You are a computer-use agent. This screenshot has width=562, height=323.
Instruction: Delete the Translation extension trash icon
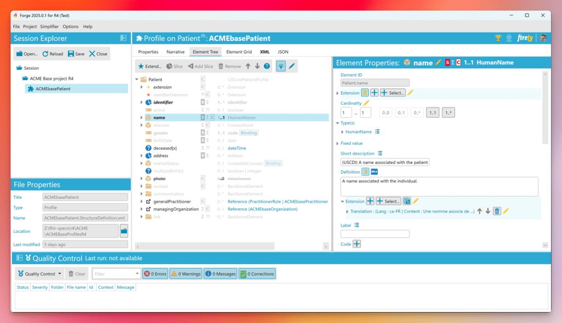click(x=497, y=211)
